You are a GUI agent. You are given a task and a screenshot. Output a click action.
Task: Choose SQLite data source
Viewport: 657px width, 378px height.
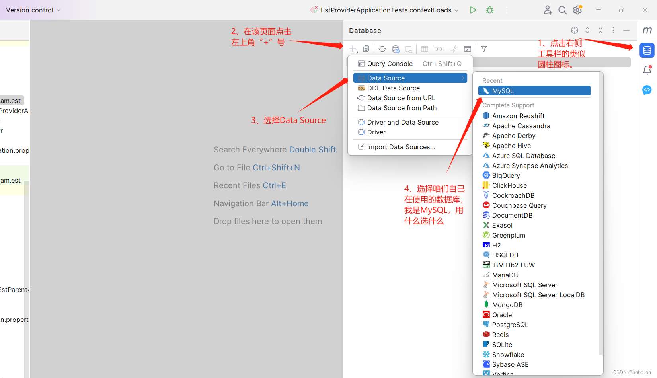click(534, 345)
